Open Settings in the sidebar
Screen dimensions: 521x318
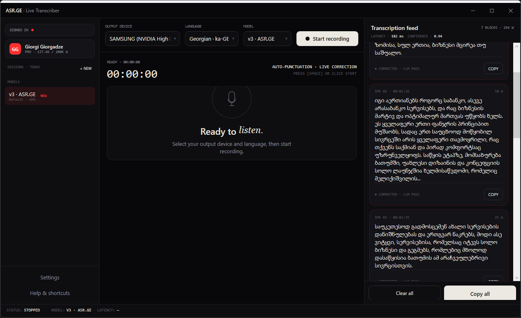(x=50, y=278)
